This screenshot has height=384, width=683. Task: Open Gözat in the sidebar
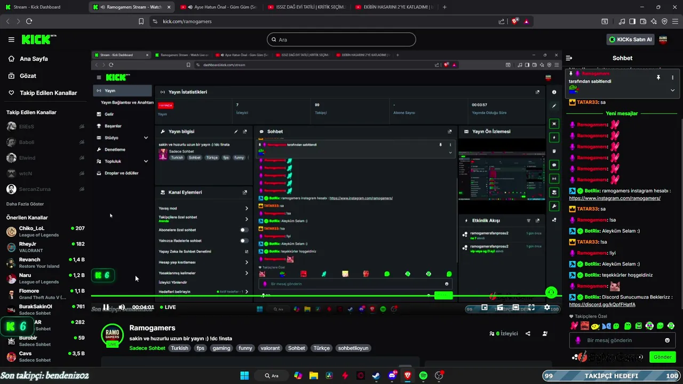(x=23, y=76)
